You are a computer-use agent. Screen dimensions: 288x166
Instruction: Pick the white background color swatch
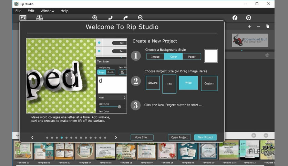[x=211, y=56]
